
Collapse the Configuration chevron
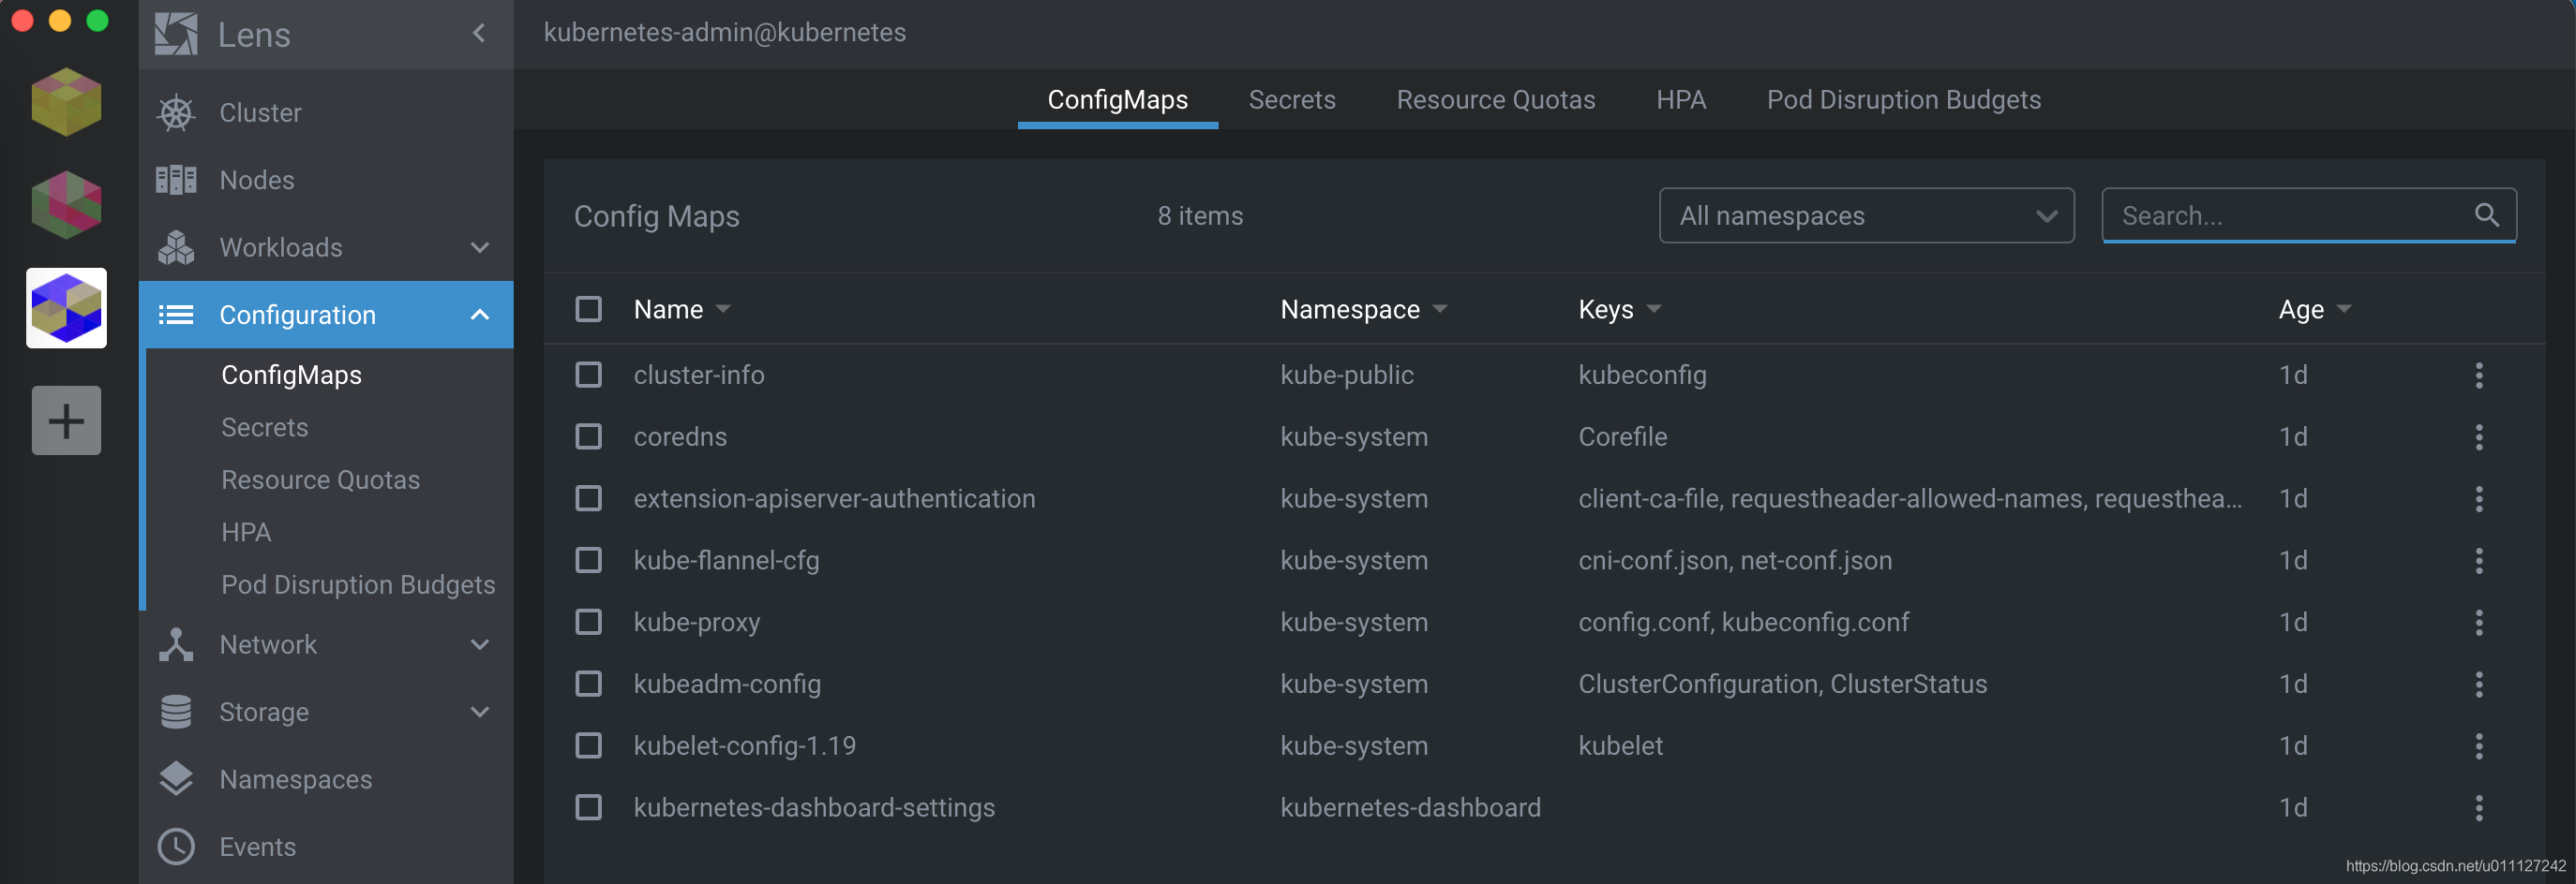coord(480,315)
